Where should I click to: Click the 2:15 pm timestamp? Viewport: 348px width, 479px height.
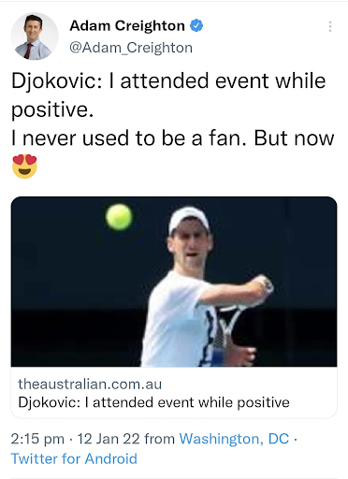[x=37, y=439]
